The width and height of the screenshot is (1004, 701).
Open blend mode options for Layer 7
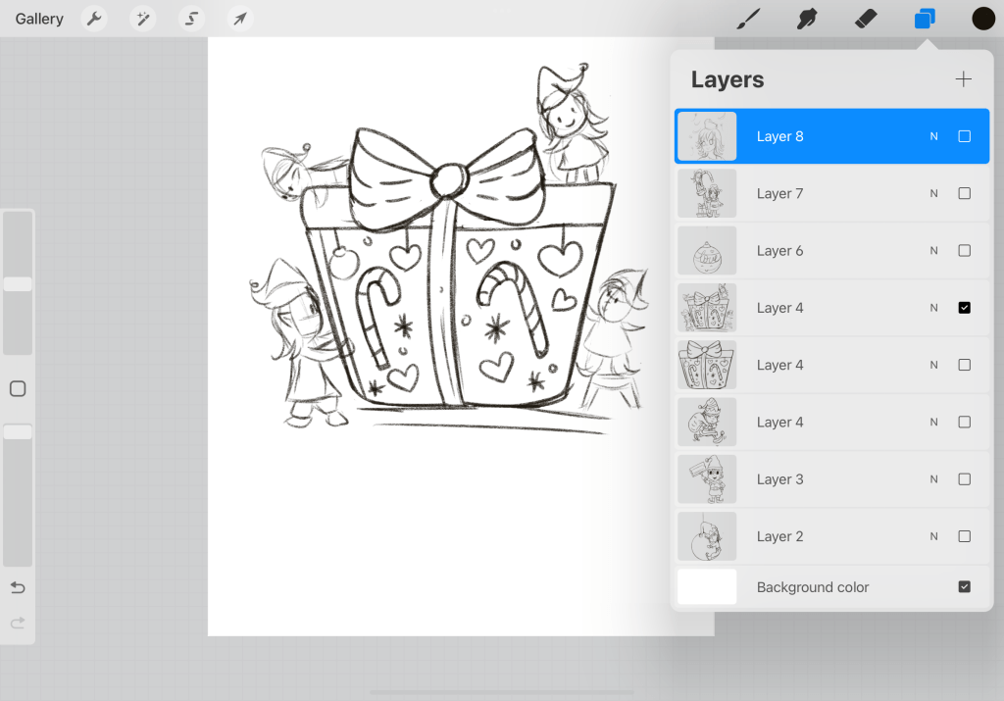[x=932, y=193]
